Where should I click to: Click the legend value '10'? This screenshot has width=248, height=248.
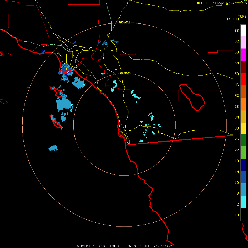[237, 182]
